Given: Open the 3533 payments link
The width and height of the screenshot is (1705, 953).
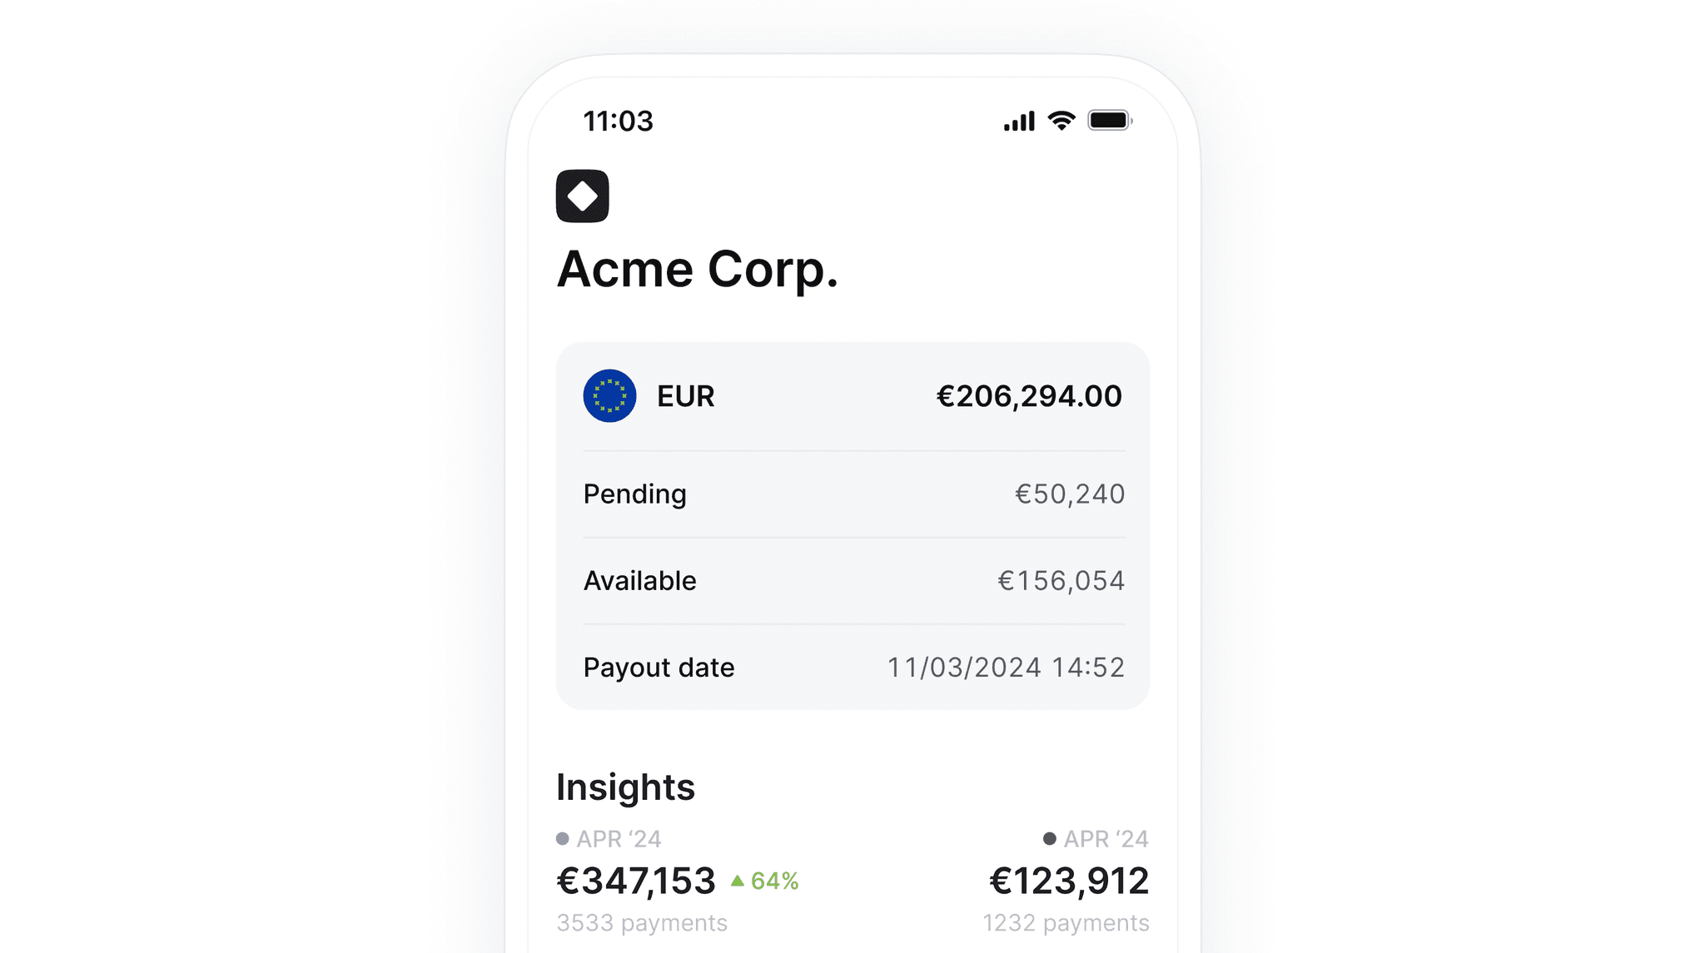Looking at the screenshot, I should tap(642, 923).
